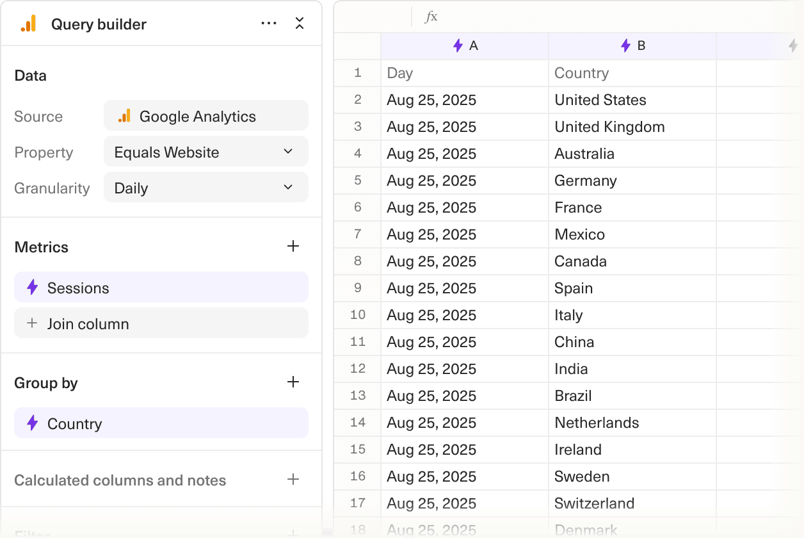Click the Query builder orange chart icon
Screen dimensions: 804x538
point(28,24)
